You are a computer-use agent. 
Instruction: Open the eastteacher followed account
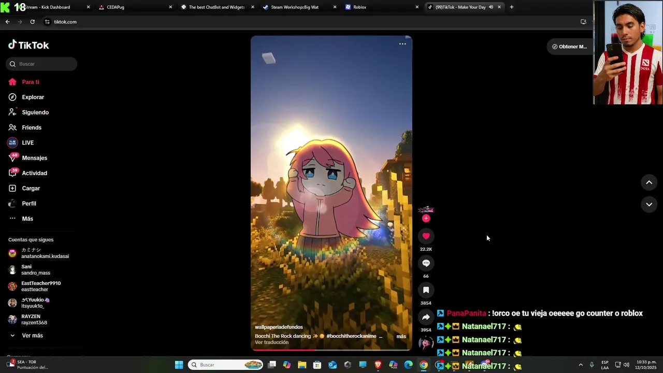click(35, 286)
